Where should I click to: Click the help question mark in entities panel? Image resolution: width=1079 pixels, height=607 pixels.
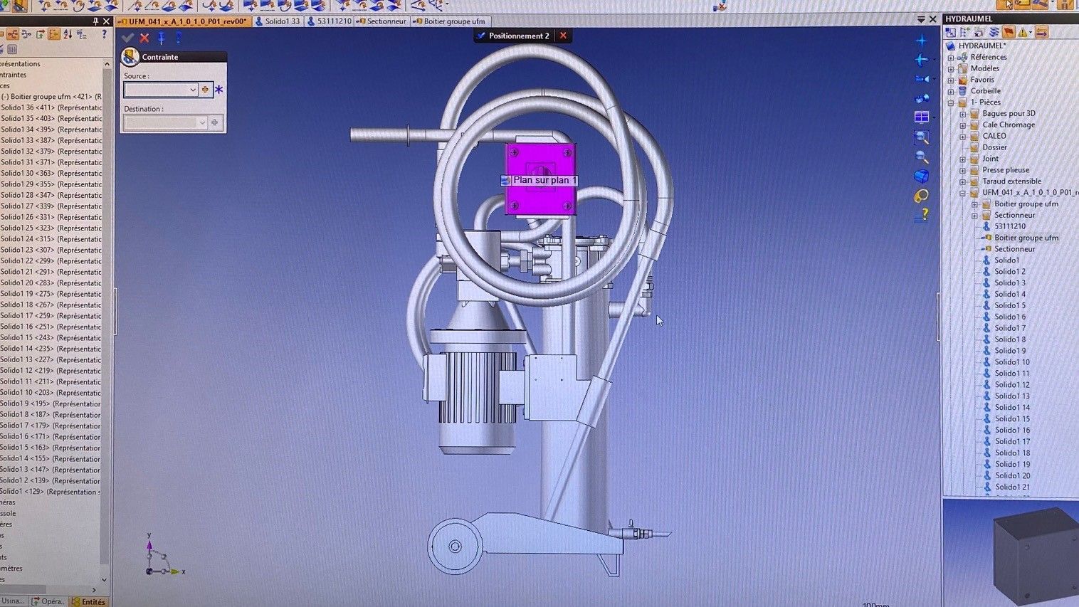(x=104, y=34)
